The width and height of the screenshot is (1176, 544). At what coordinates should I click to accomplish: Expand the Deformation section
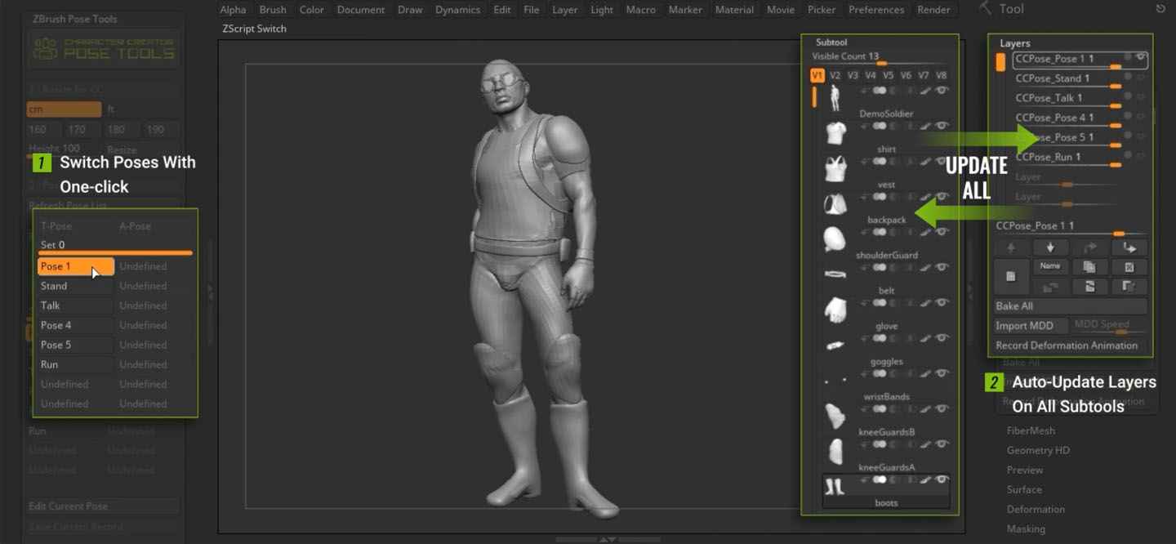[x=1036, y=509]
